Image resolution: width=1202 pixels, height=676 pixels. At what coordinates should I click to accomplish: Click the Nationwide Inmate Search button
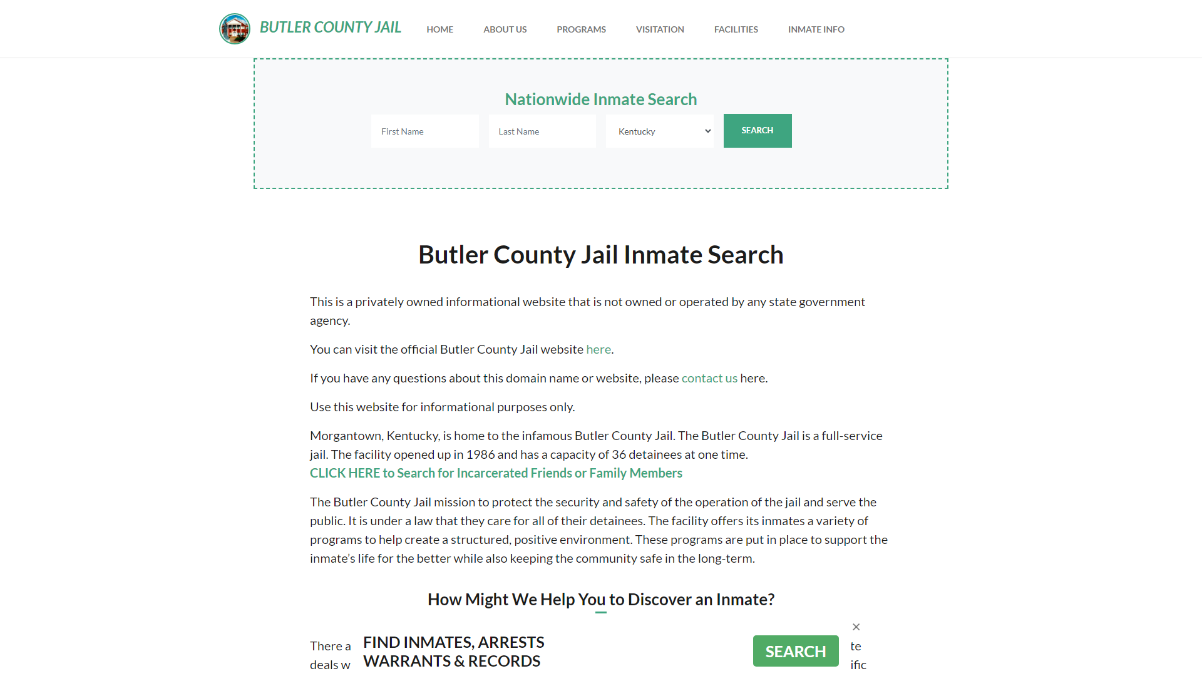(x=756, y=130)
